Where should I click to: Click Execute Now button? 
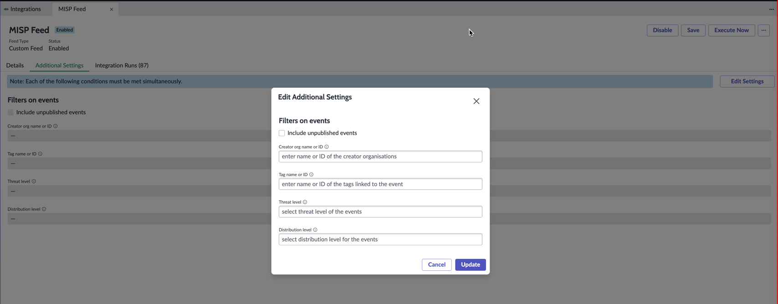[x=732, y=30]
